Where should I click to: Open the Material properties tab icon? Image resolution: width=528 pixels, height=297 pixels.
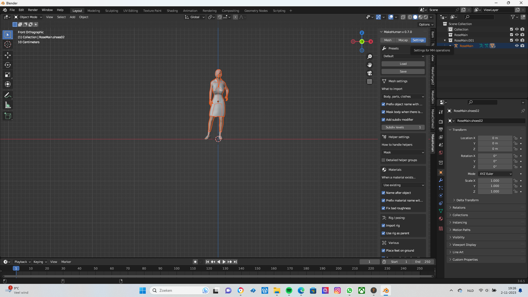[441, 219]
